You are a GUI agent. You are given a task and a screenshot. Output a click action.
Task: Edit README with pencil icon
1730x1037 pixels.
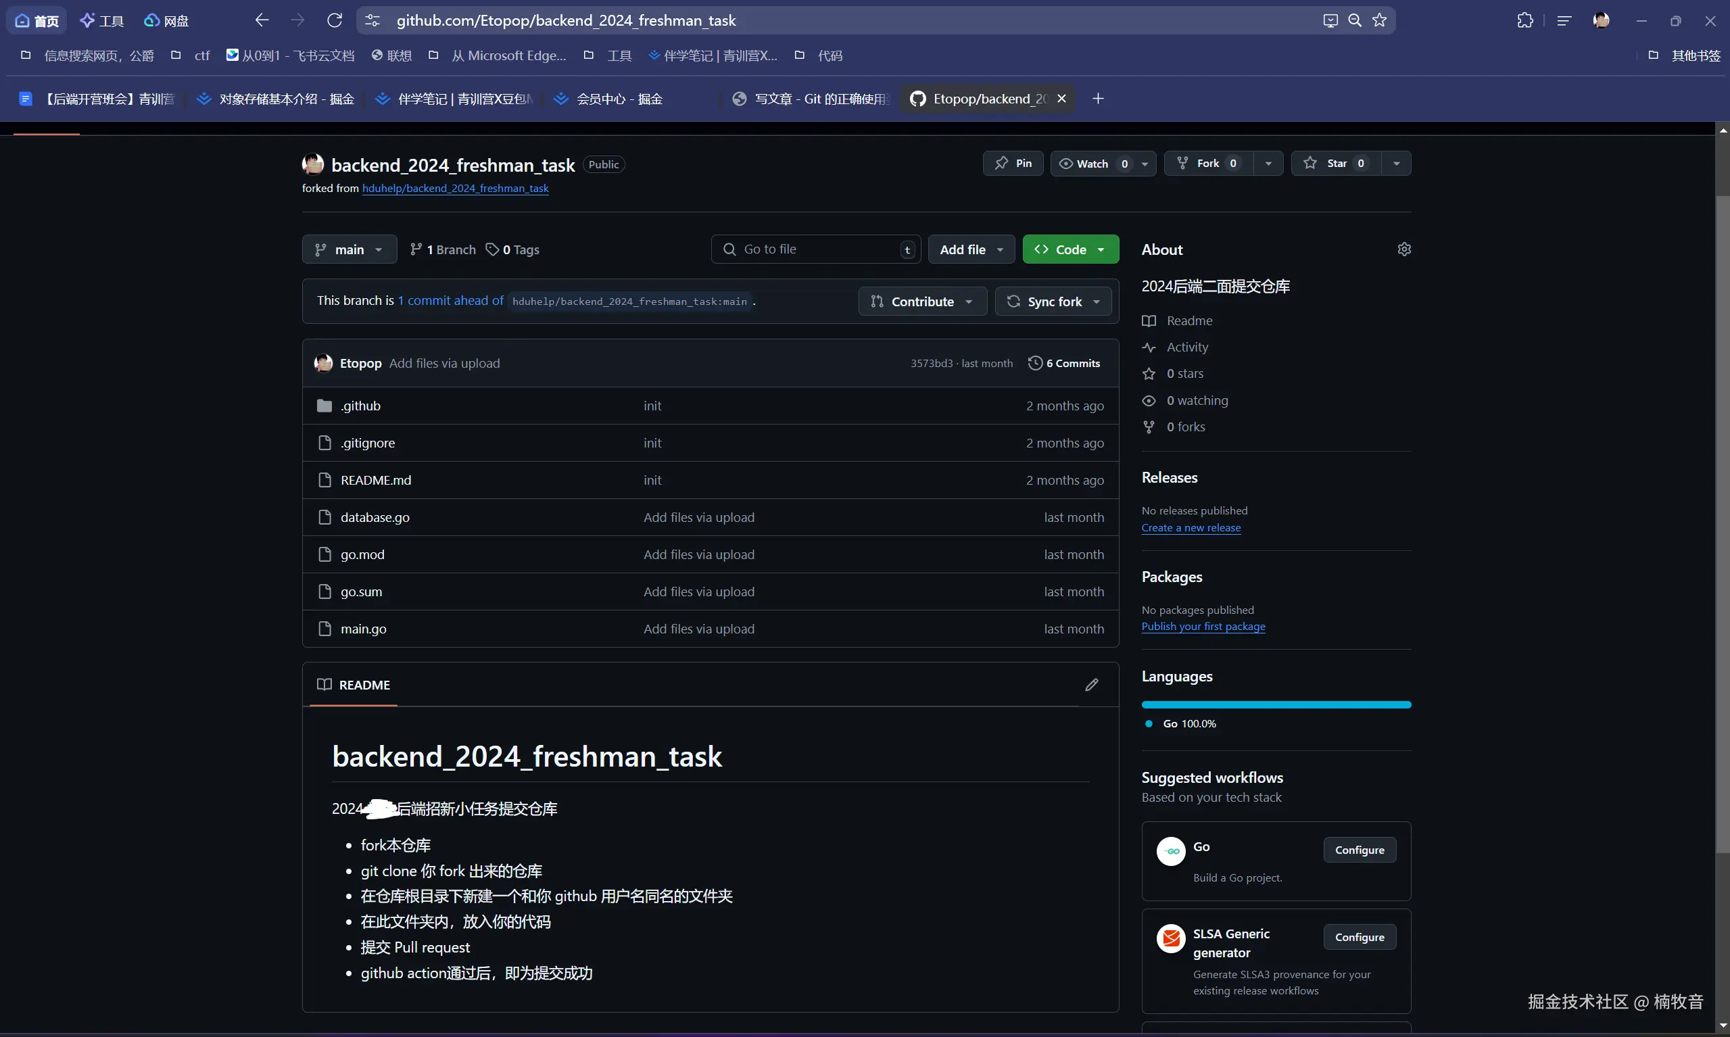point(1092,685)
